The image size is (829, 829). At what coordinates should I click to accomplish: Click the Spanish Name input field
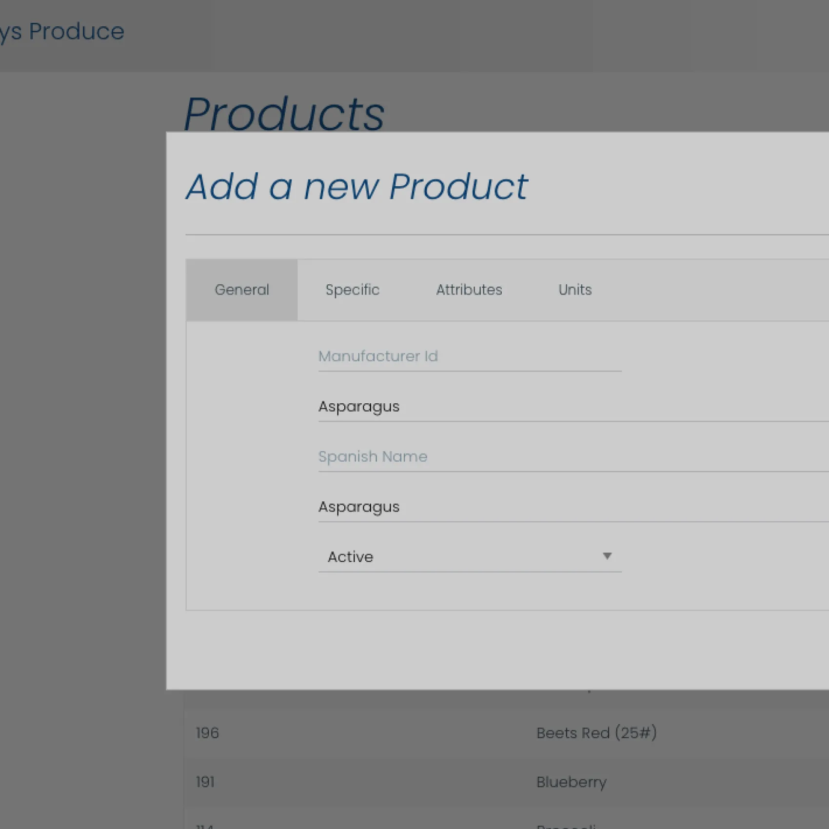pyautogui.click(x=571, y=457)
